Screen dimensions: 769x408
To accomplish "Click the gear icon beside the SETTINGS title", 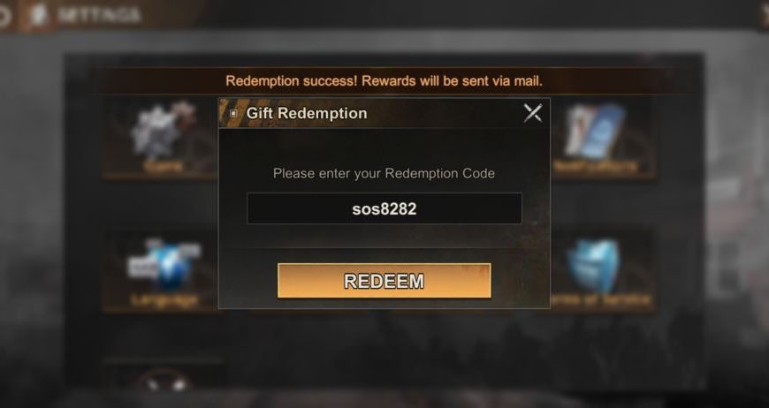I will 38,15.
